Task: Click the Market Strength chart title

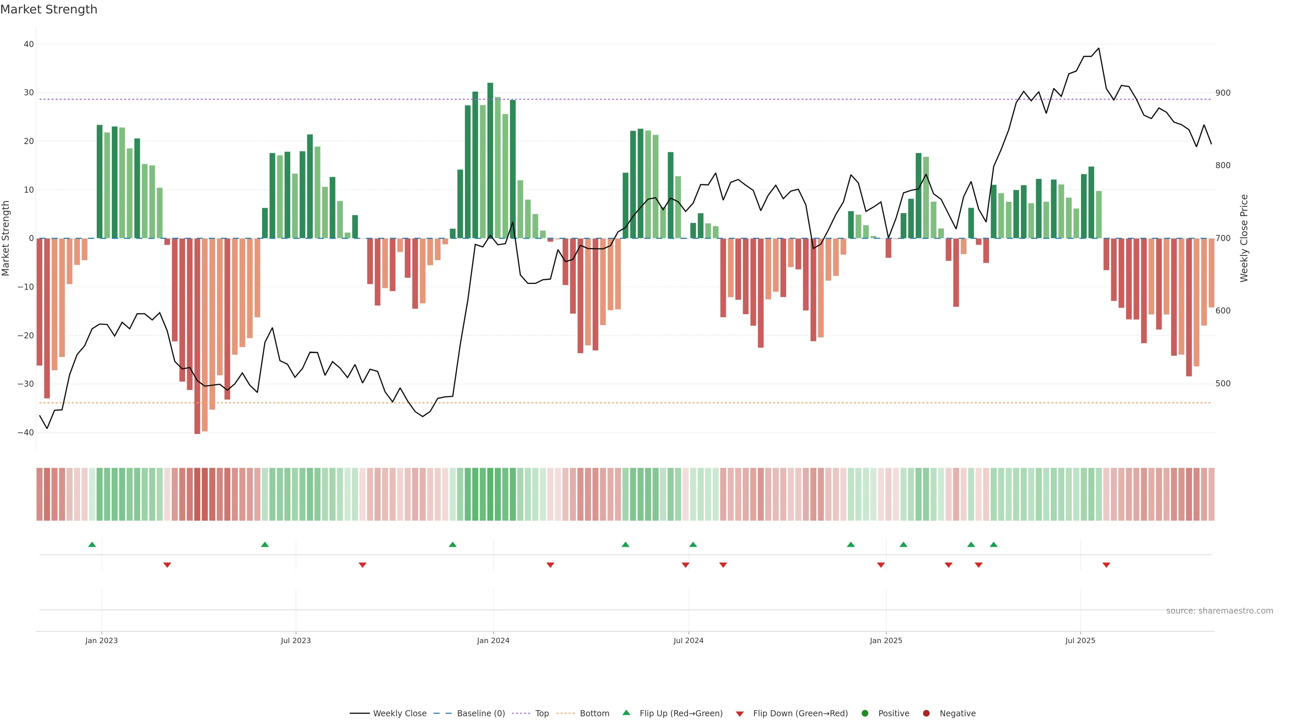Action: [x=49, y=9]
